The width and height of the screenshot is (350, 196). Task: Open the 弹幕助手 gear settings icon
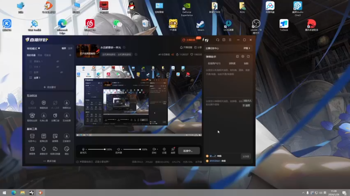[243, 57]
